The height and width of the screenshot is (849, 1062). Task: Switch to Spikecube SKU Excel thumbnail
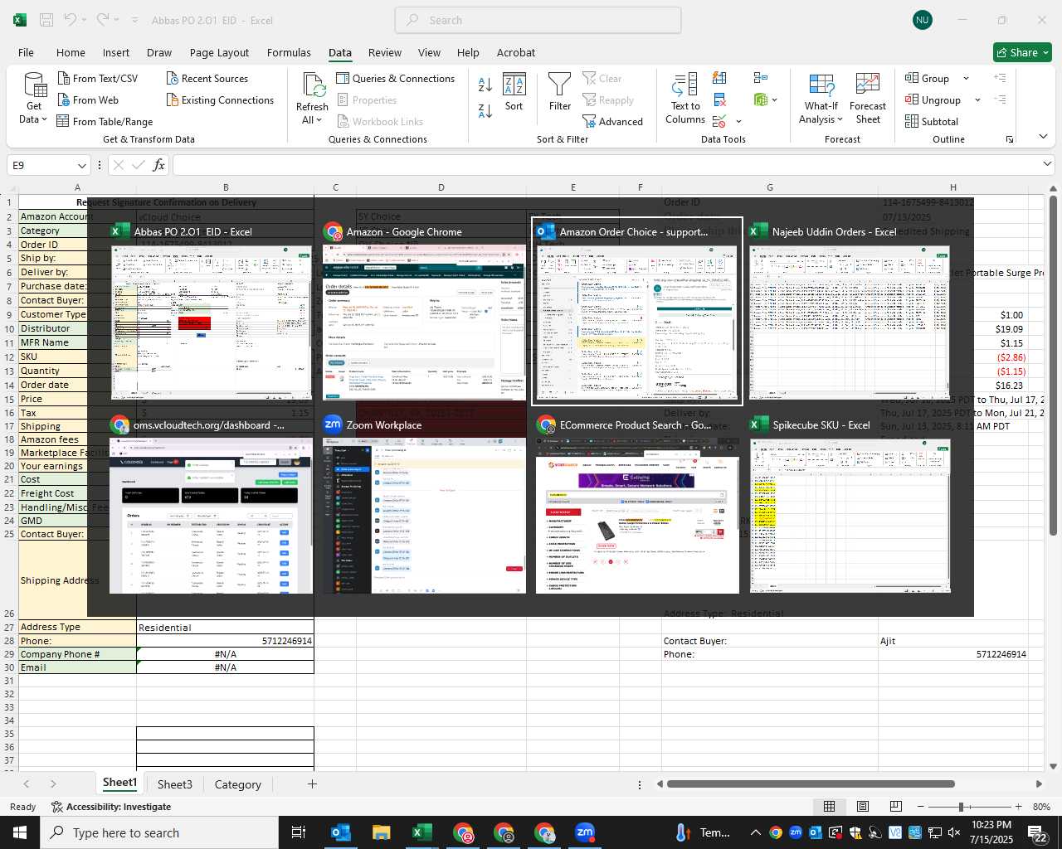pos(850,506)
